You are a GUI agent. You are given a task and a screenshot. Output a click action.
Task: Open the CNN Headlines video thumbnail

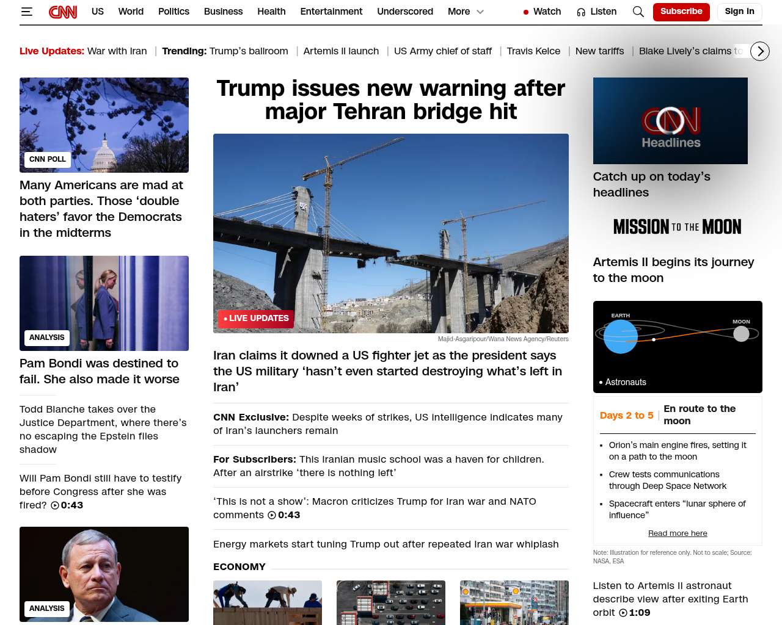point(670,121)
